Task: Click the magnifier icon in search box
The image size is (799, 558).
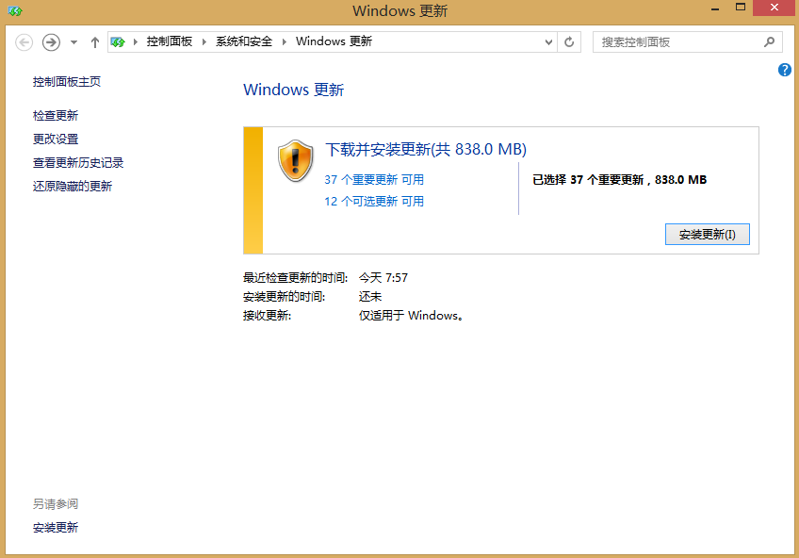Action: click(x=769, y=42)
